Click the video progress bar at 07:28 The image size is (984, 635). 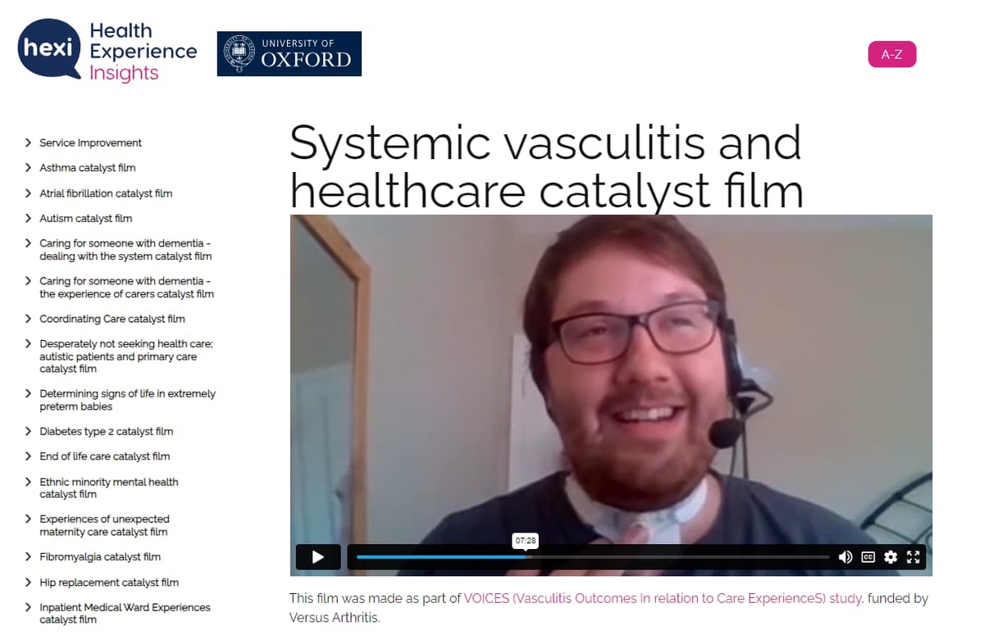[x=525, y=557]
